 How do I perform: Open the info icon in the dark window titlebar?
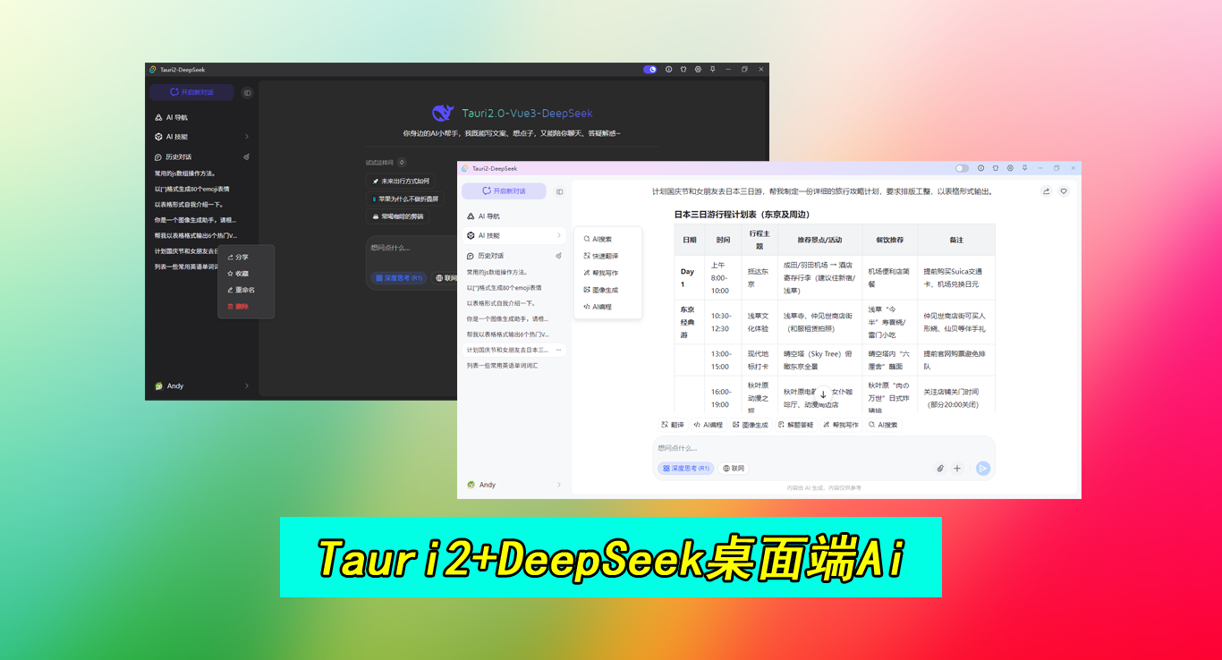(668, 69)
